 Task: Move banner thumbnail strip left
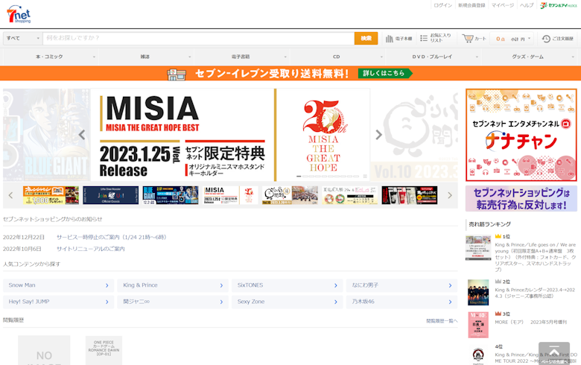click(10, 195)
